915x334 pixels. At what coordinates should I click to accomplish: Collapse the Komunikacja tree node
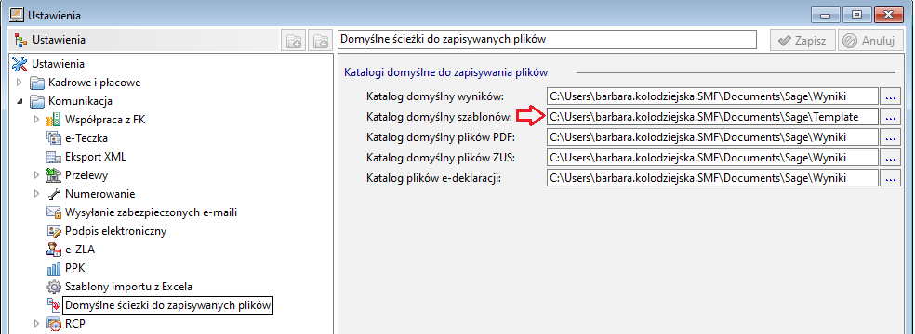tap(20, 101)
